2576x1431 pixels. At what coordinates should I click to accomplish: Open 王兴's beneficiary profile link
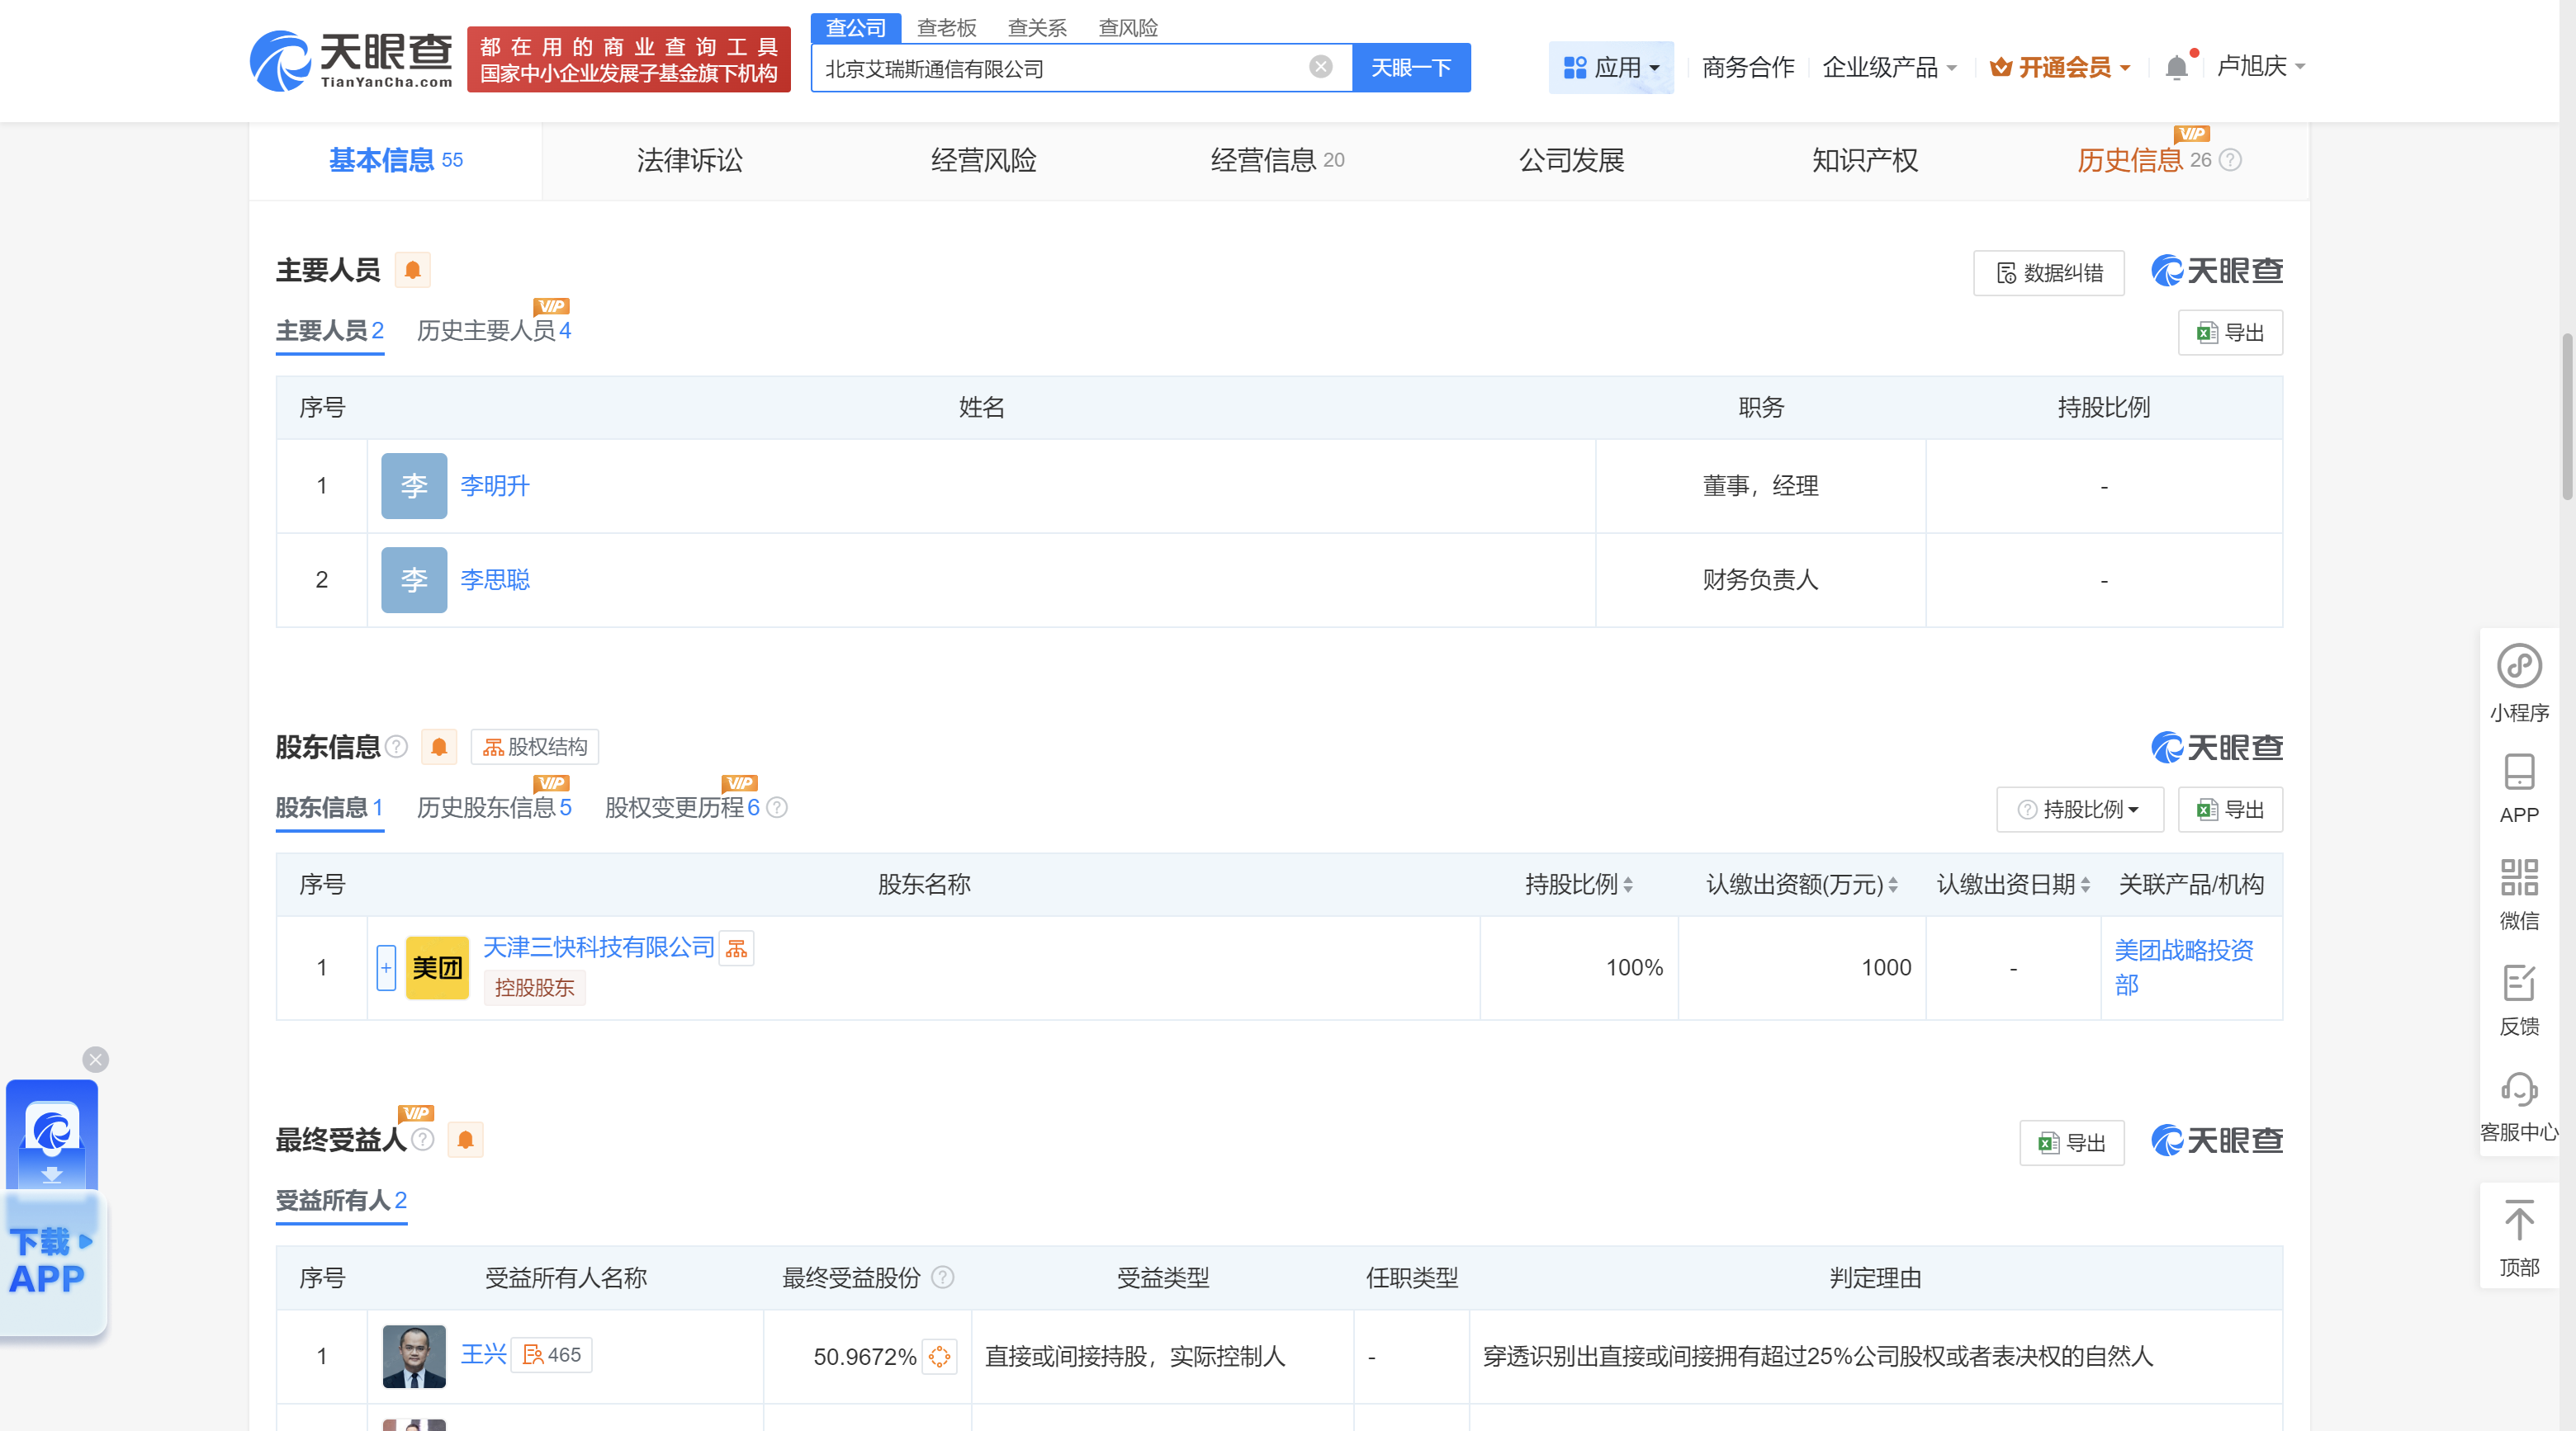[x=482, y=1356]
